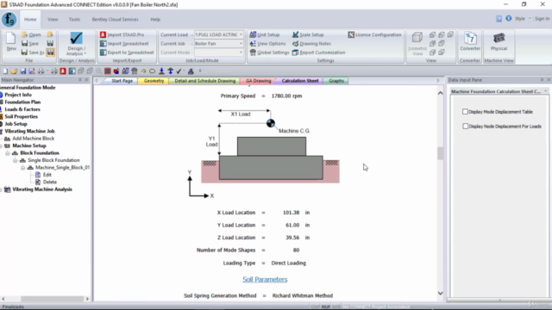Click the Help question icon at top right

(499, 19)
